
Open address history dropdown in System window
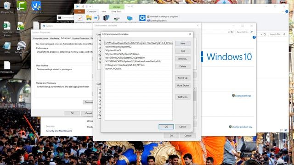229,32
